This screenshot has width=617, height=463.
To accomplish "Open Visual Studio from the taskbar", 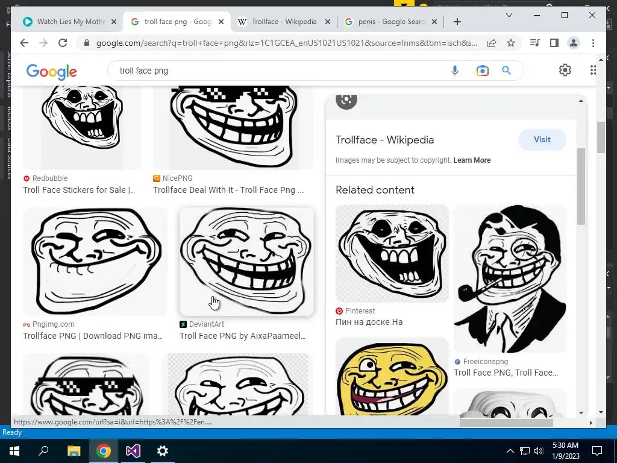I will pyautogui.click(x=133, y=451).
